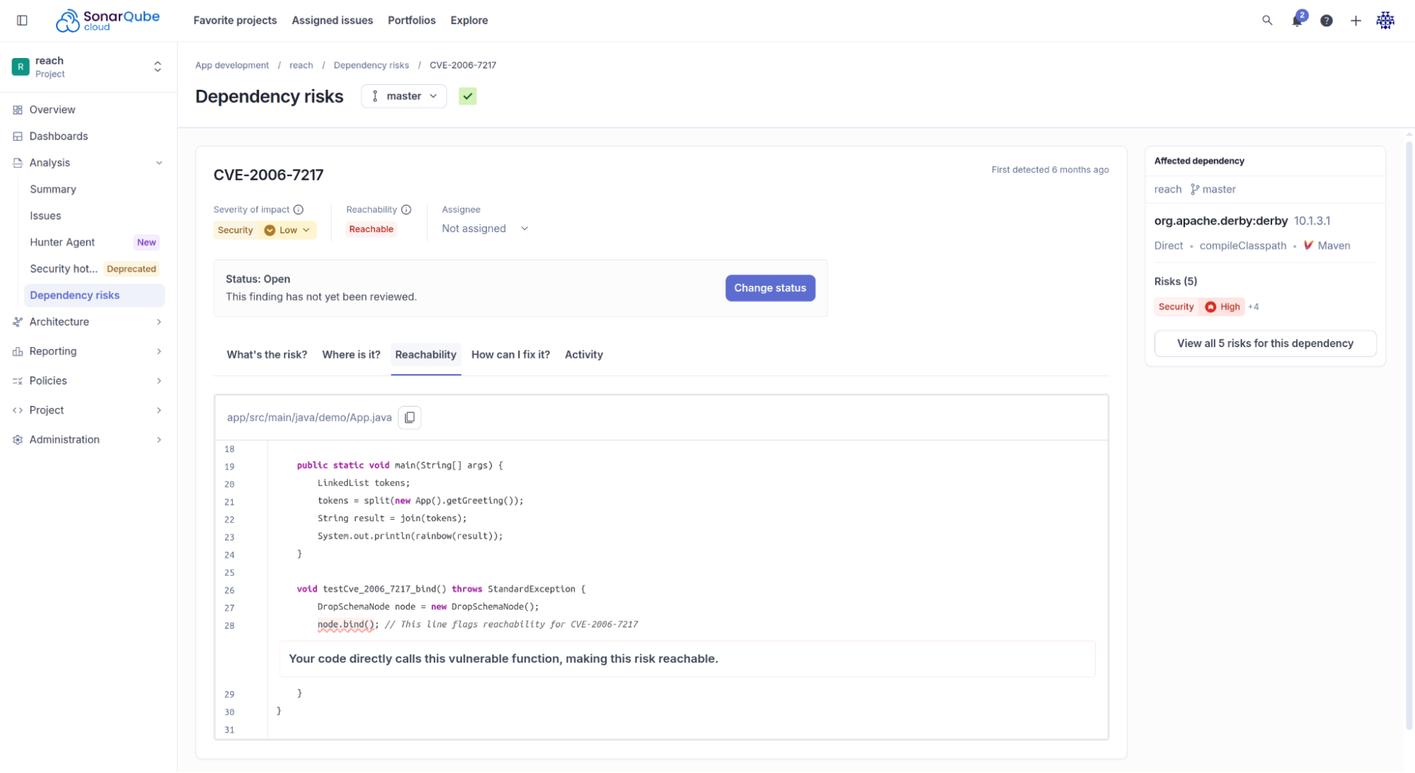Click the plus create icon
Image resolution: width=1415 pixels, height=773 pixels.
1356,21
